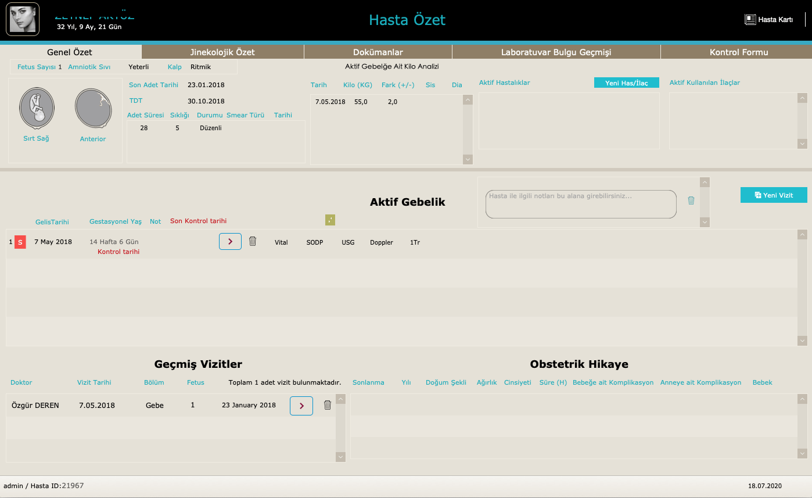The height and width of the screenshot is (498, 812).
Task: Click the Amniotik Sıvı value Yeterli
Action: (x=139, y=67)
